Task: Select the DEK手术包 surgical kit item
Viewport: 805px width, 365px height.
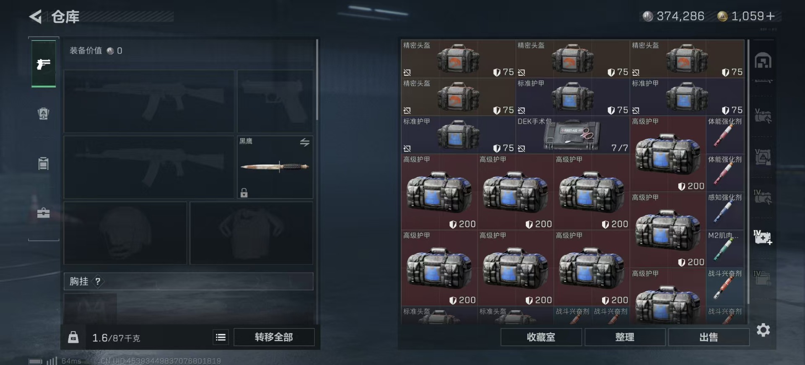Action: pyautogui.click(x=573, y=135)
